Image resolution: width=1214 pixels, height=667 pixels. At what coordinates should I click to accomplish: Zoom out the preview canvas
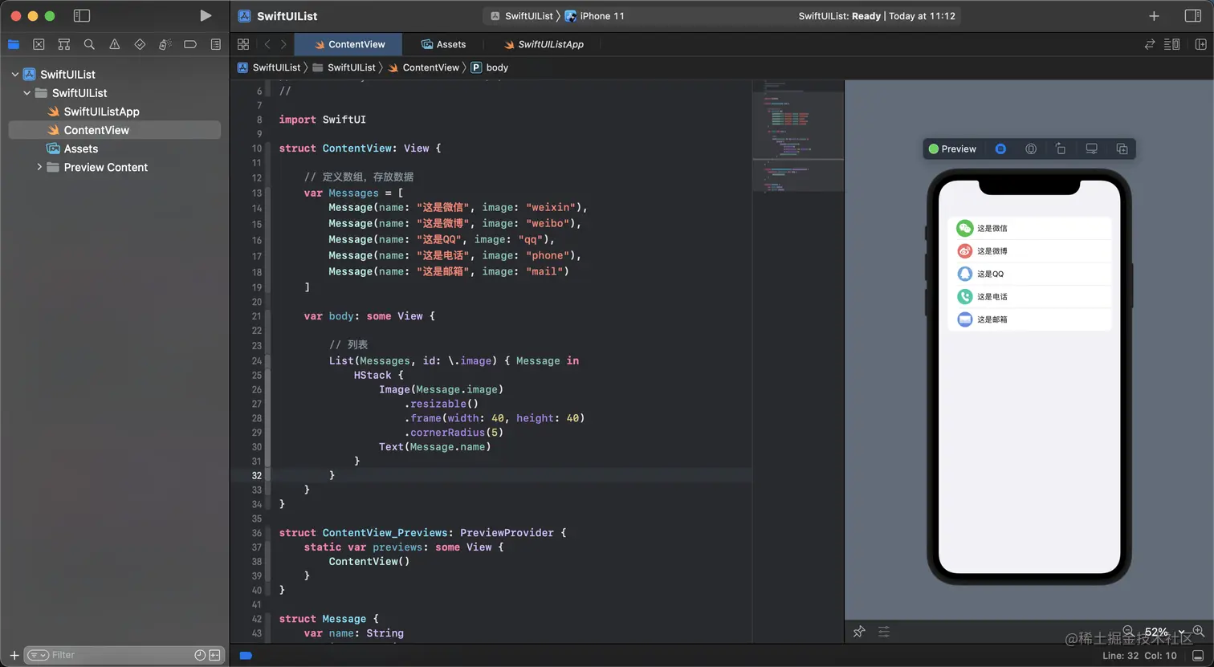(x=1128, y=631)
